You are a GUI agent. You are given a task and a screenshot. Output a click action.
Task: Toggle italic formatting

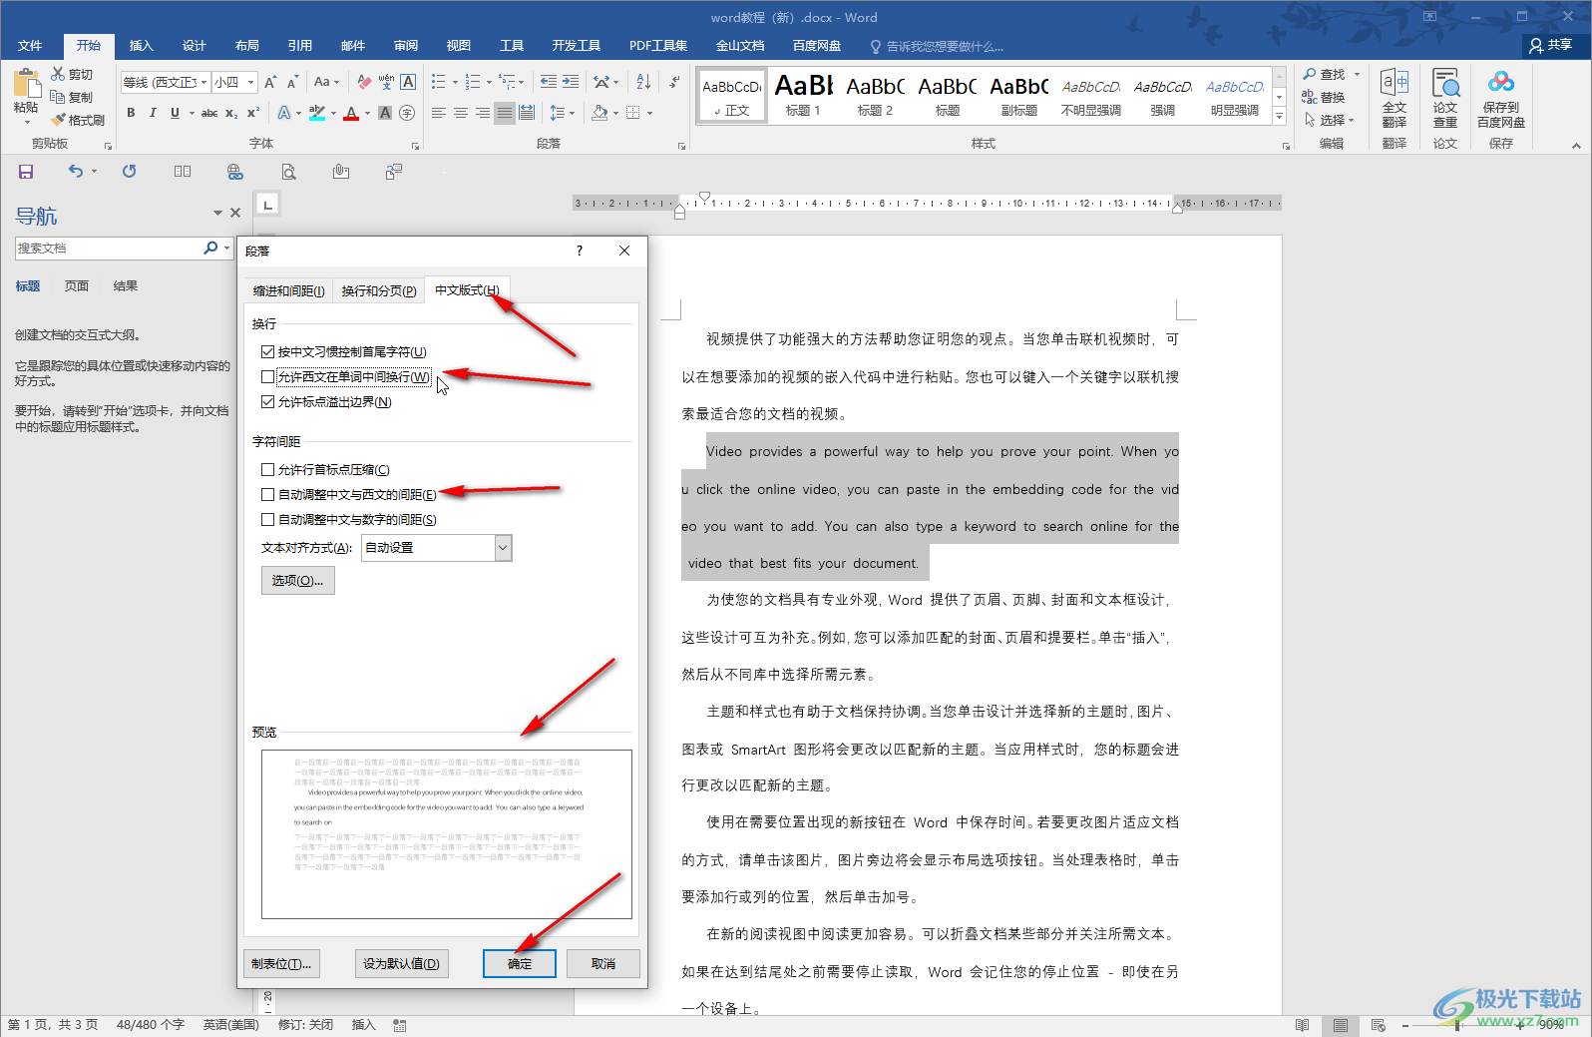click(153, 113)
